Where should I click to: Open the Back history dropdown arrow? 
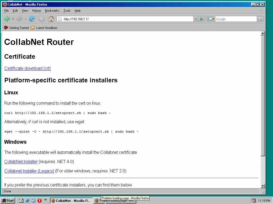(13, 19)
